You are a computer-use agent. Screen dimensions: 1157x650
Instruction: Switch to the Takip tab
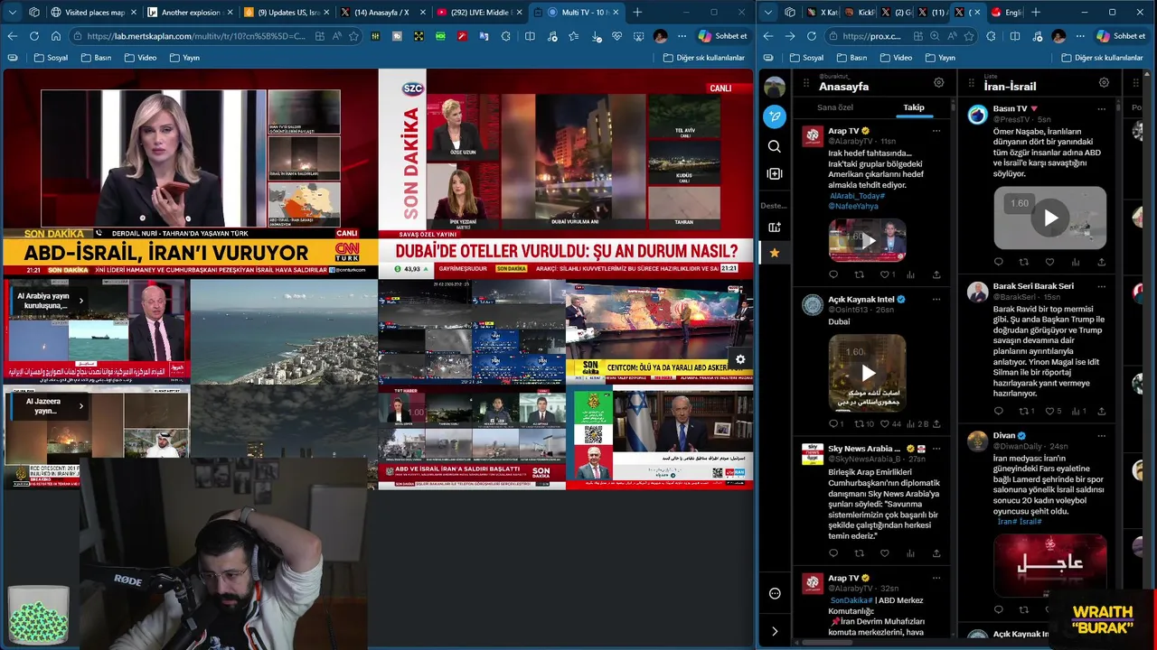(914, 107)
